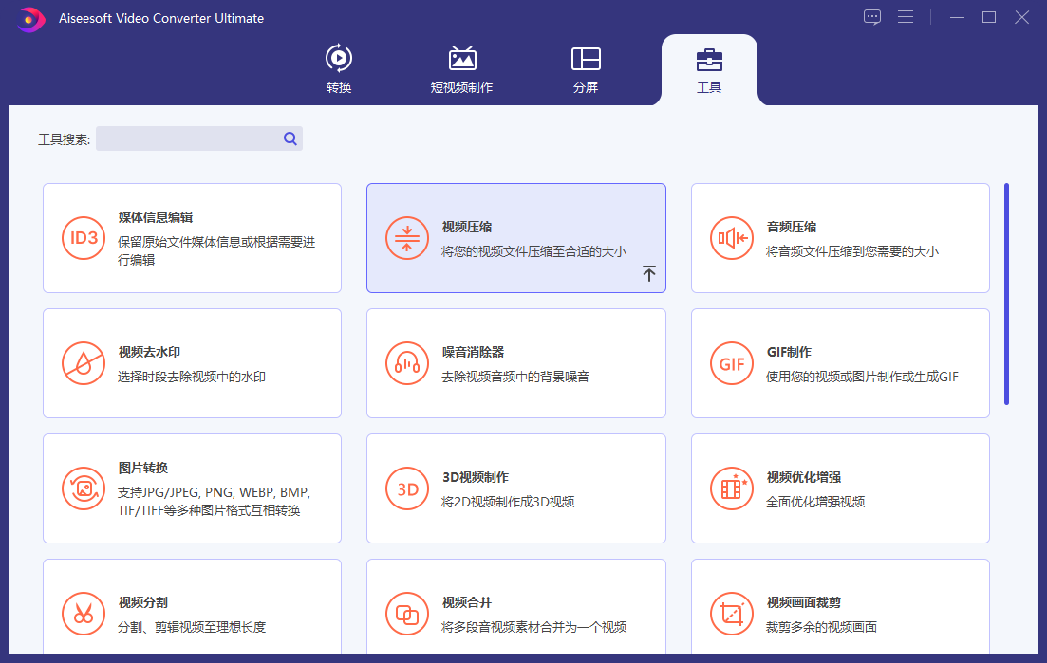Click the video merger icon
This screenshot has height=663, width=1047.
click(407, 614)
